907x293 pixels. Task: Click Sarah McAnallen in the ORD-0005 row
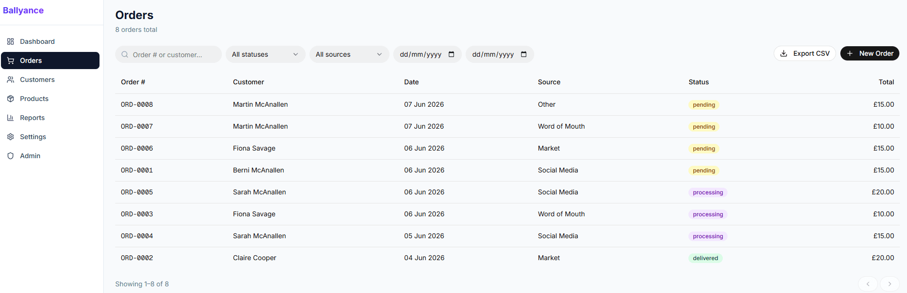259,192
